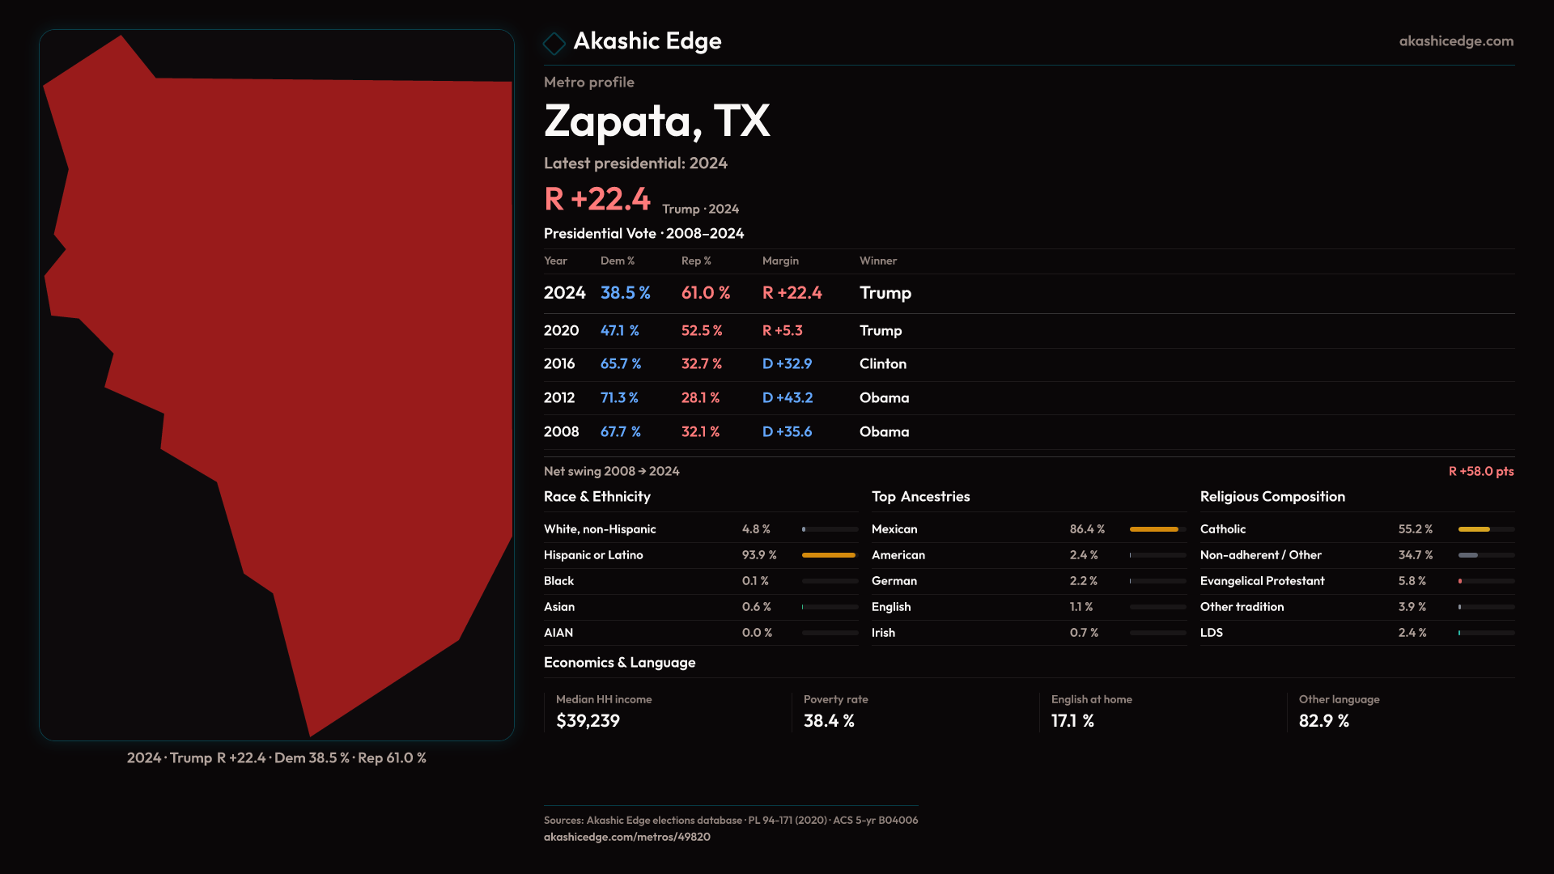1554x874 pixels.
Task: Click the Race & Ethnicity section heading
Action: pyautogui.click(x=597, y=497)
